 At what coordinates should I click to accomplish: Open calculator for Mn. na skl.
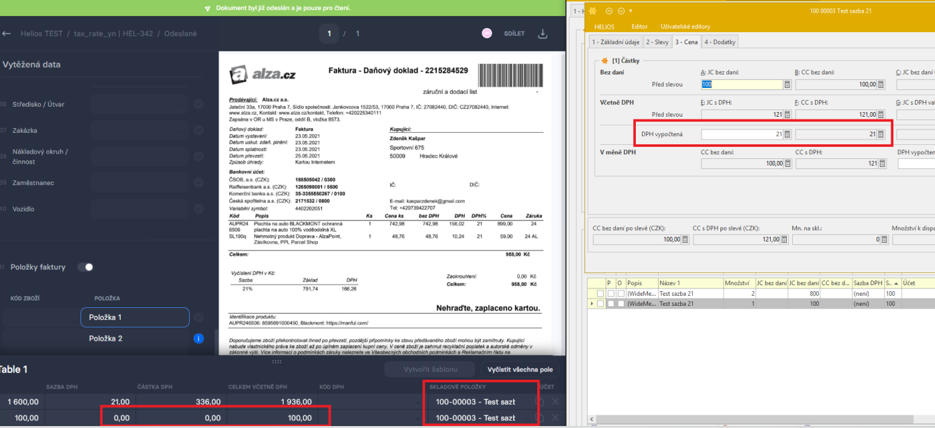tap(883, 239)
